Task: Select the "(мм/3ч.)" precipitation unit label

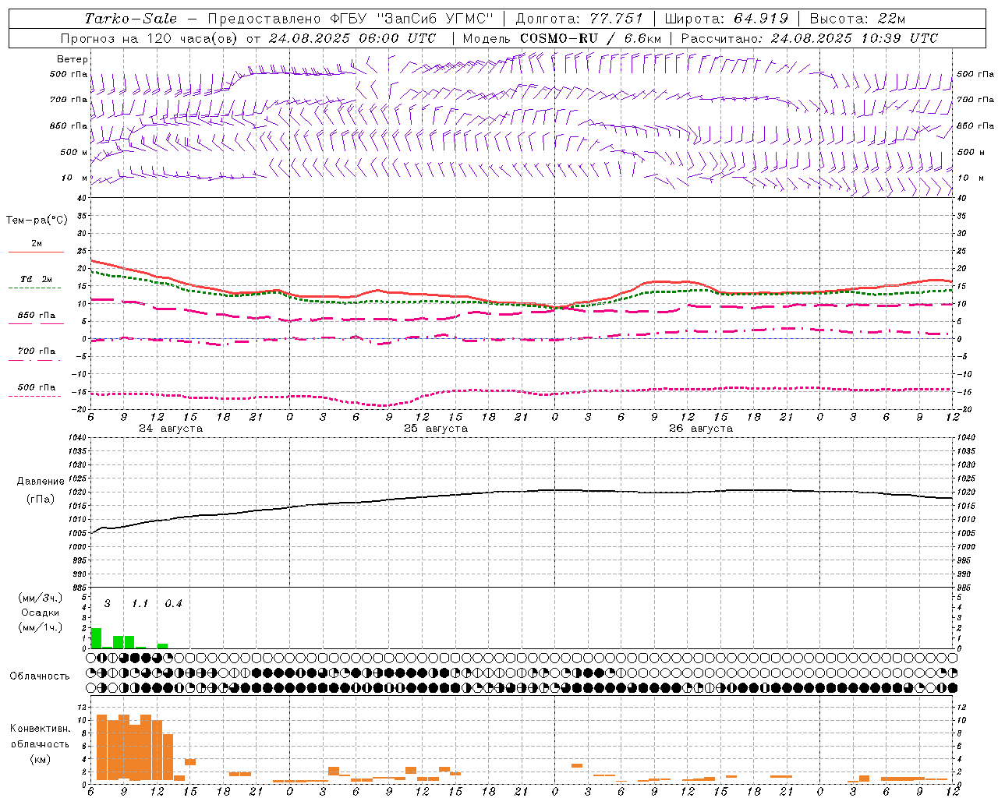Action: click(x=40, y=598)
